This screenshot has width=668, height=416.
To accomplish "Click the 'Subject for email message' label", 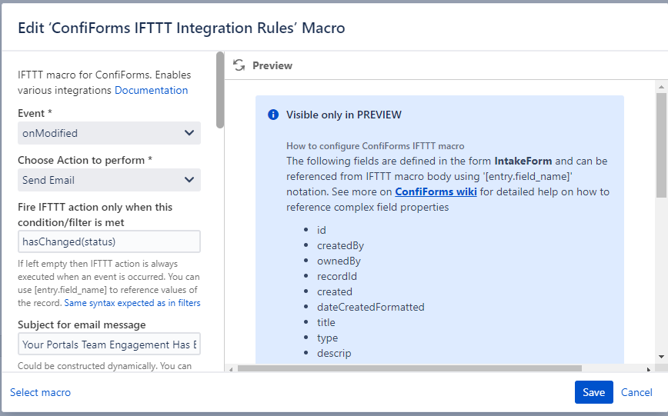I will click(x=82, y=325).
